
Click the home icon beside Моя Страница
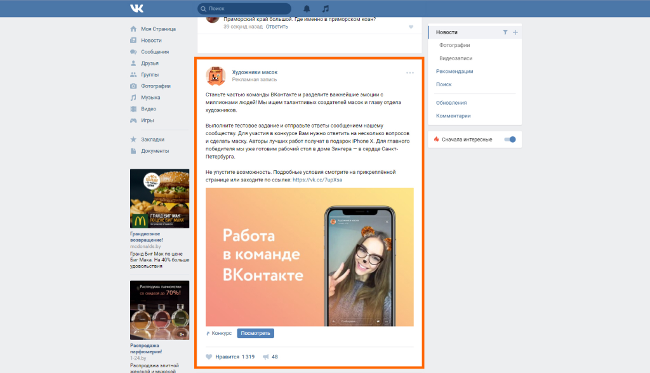pyautogui.click(x=133, y=29)
